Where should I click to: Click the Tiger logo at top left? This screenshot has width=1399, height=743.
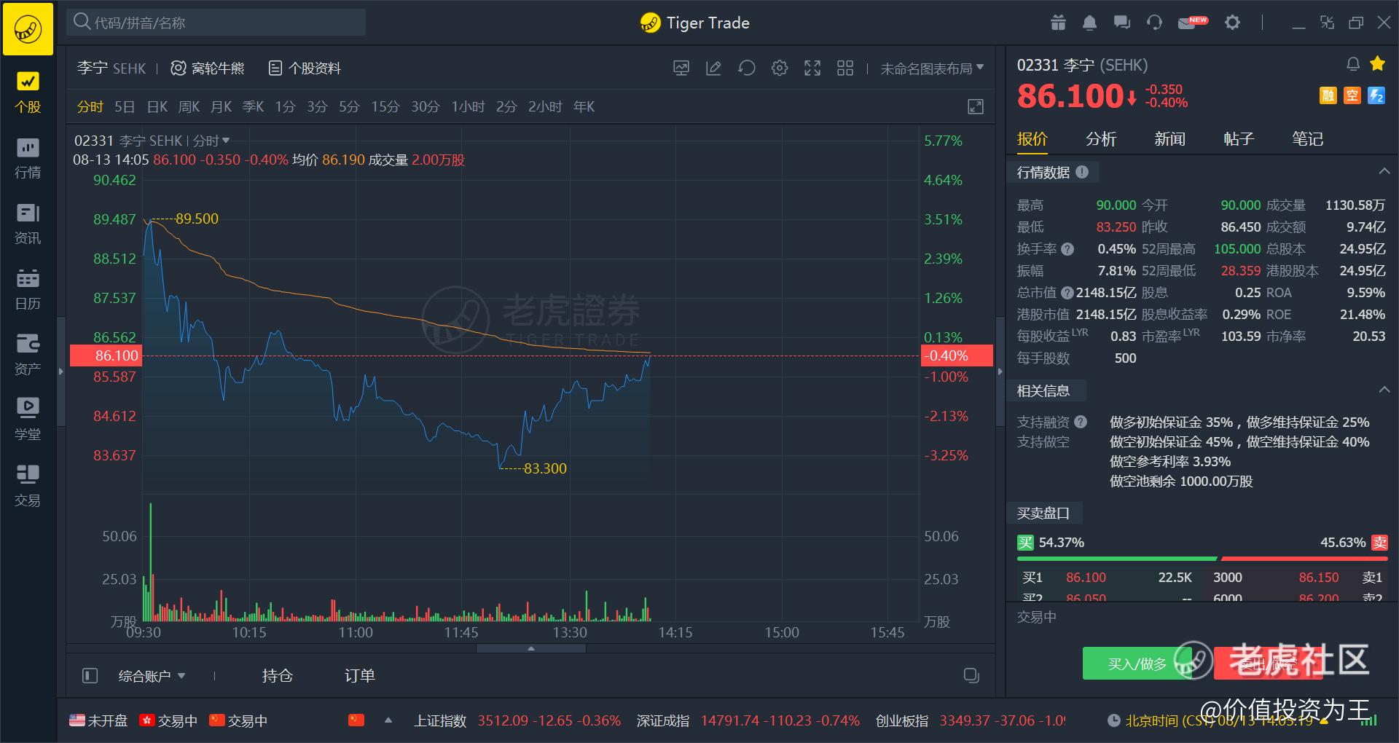(x=28, y=28)
